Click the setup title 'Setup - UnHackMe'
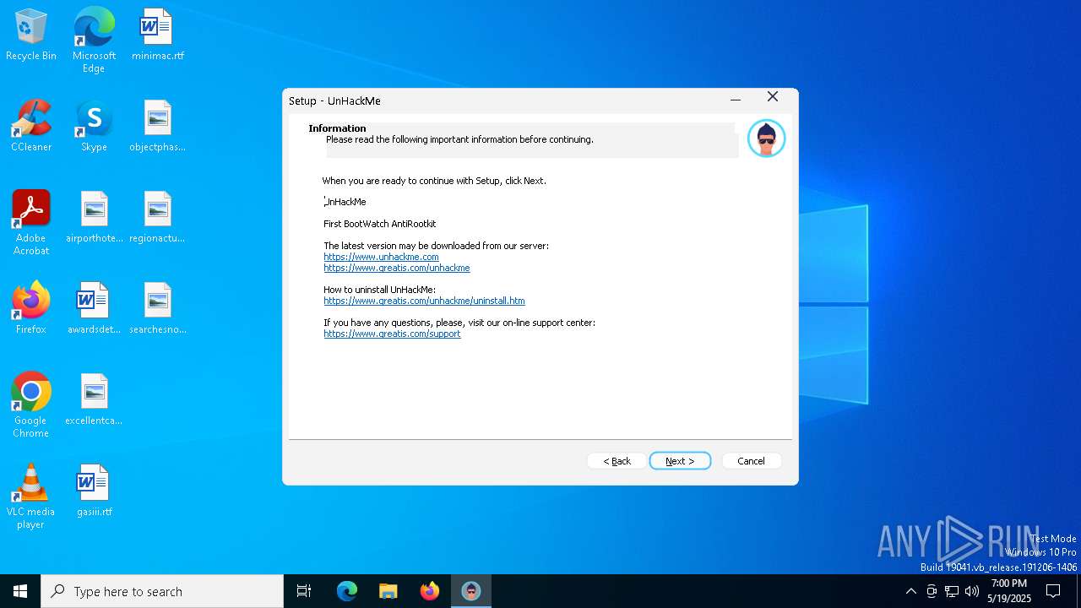The height and width of the screenshot is (608, 1081). pyautogui.click(x=334, y=100)
